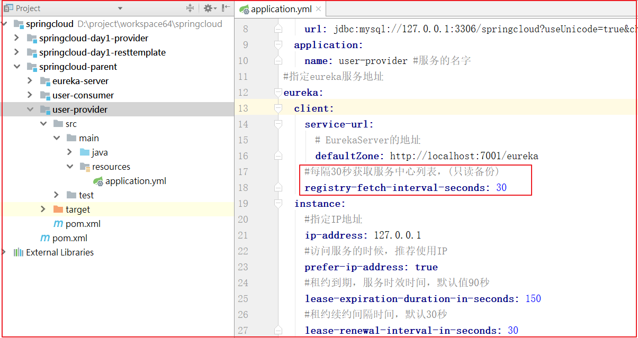Click the orange target folder icon
Screen dimensions: 638x338
pyautogui.click(x=58, y=209)
